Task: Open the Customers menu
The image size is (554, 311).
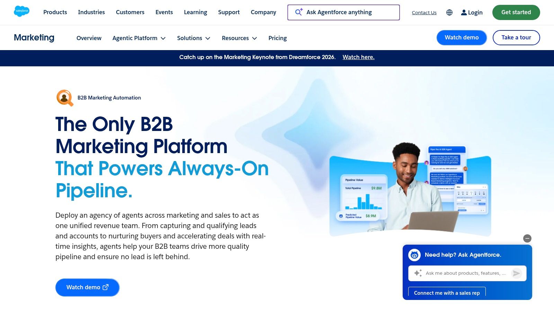Action: click(x=130, y=12)
